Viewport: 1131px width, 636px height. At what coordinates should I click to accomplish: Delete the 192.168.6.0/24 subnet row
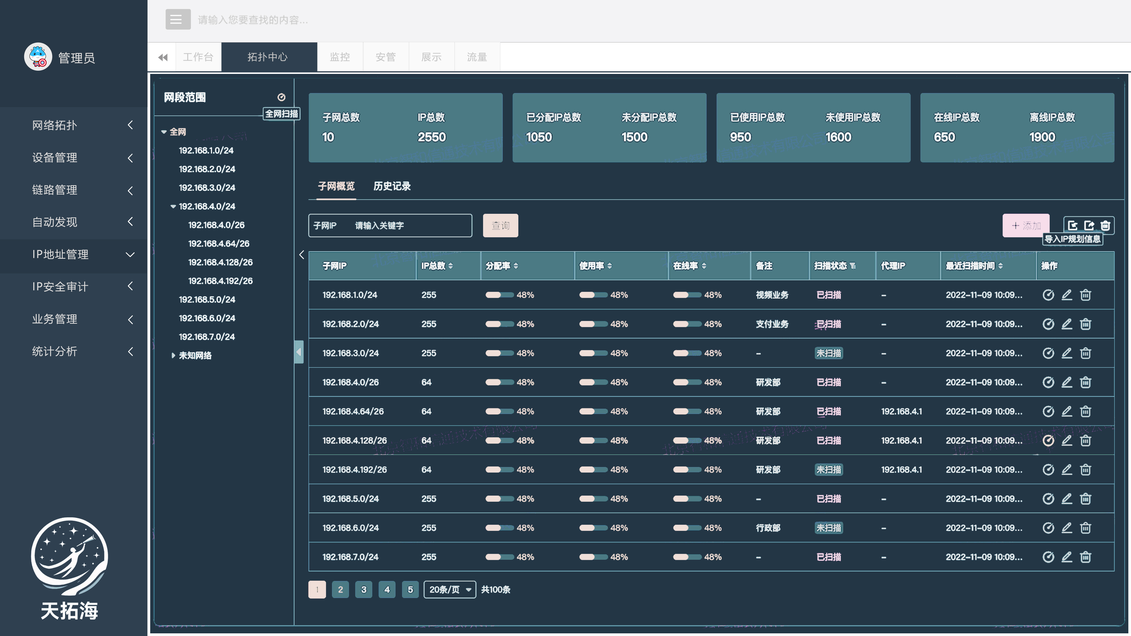coord(1085,528)
